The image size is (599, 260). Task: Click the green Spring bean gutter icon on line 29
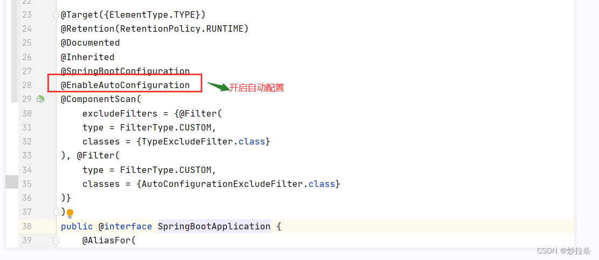(x=40, y=99)
